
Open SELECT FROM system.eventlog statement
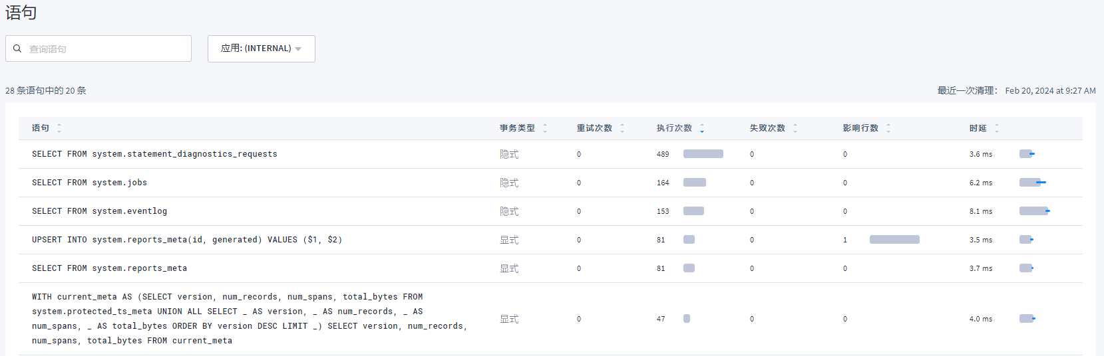tap(99, 211)
